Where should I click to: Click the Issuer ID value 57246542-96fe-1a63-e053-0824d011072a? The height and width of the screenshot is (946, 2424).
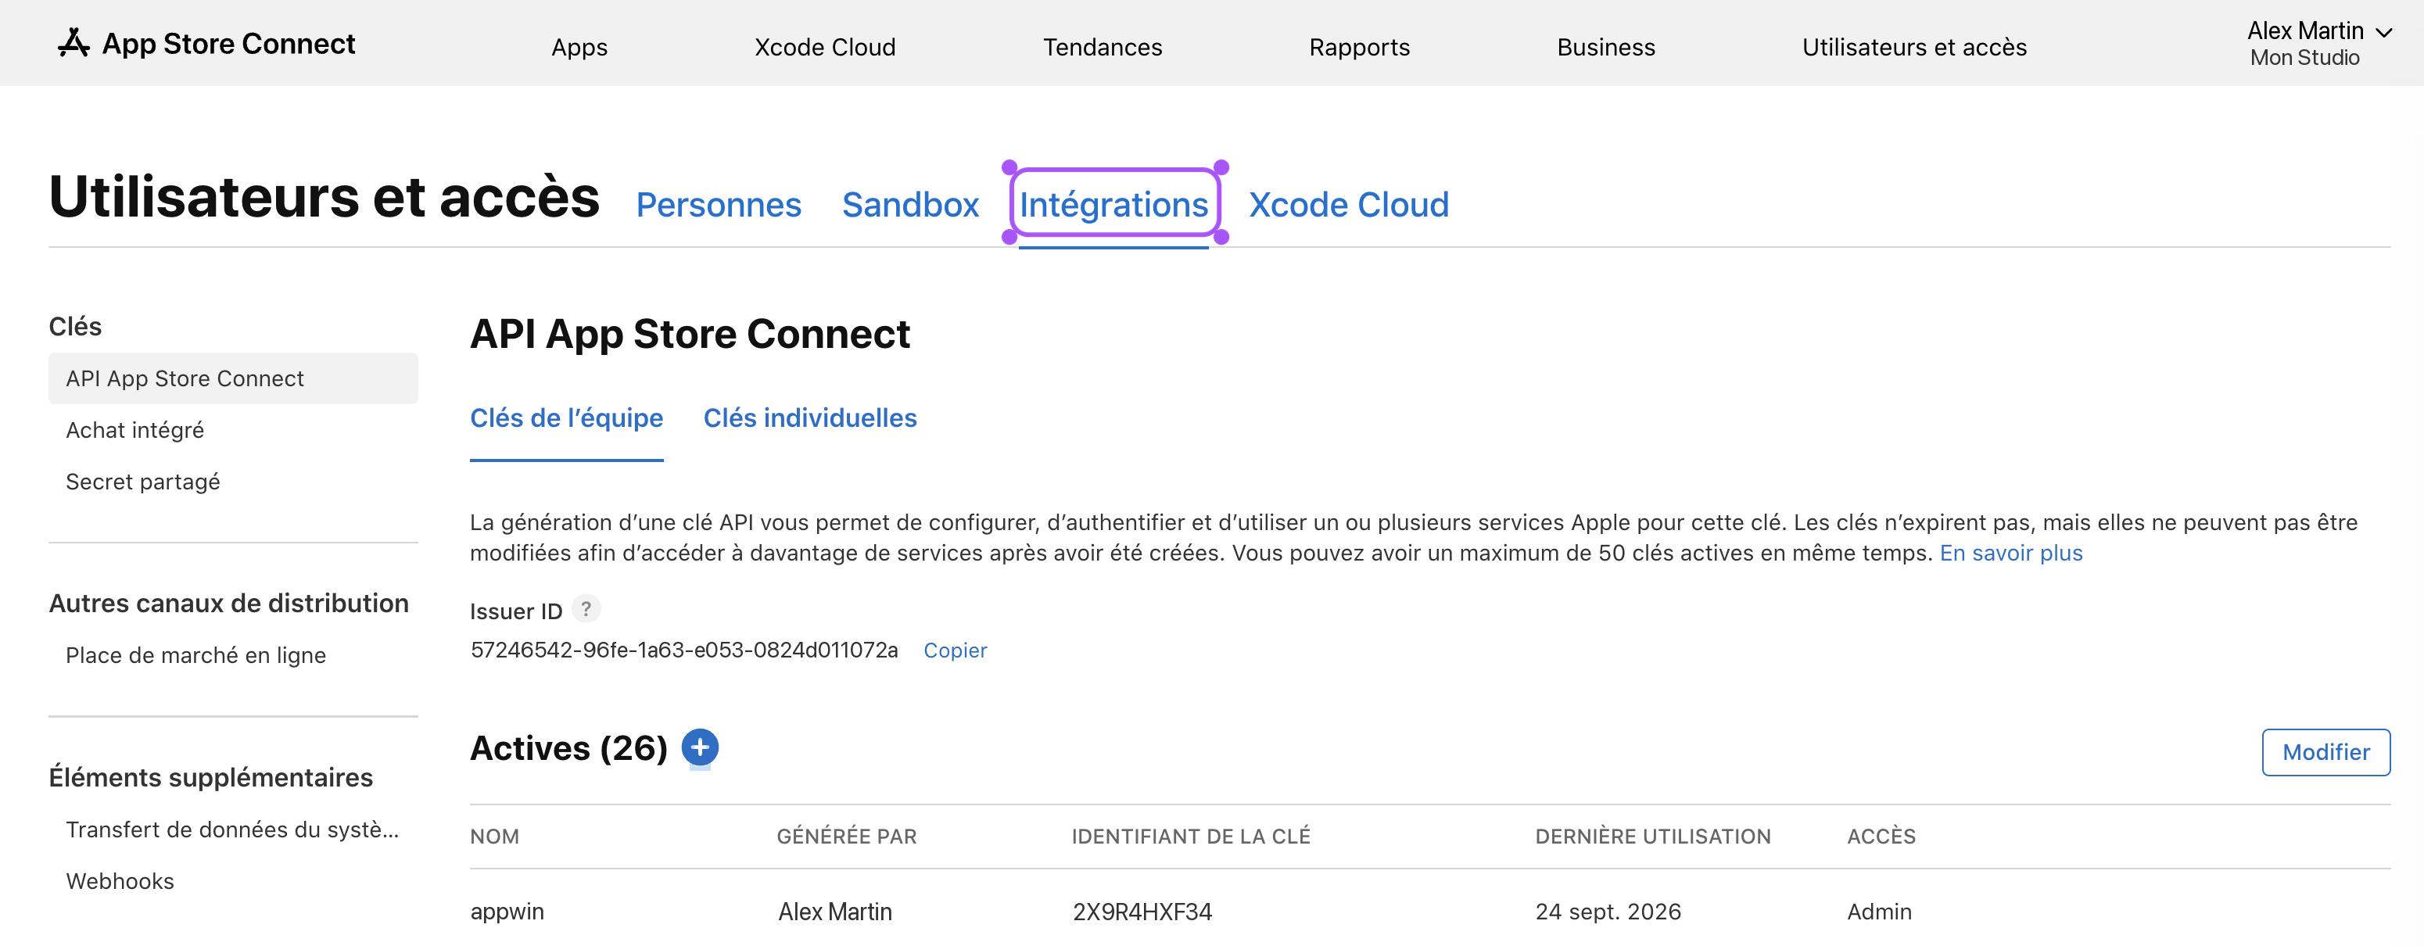pos(684,650)
